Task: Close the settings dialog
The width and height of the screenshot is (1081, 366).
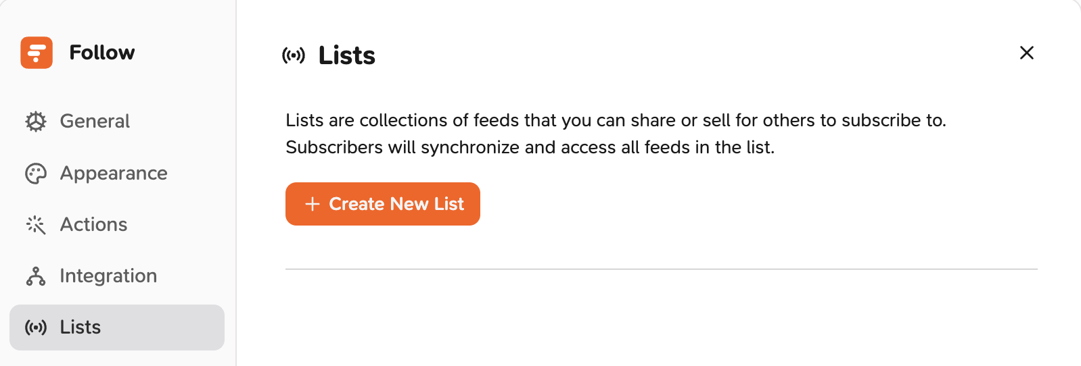Action: (1027, 53)
